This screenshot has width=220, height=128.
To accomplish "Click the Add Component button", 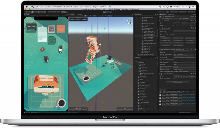I will pos(177,82).
